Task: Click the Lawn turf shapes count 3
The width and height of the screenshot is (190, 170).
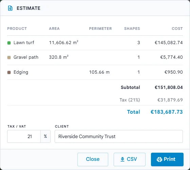Action: coord(139,43)
